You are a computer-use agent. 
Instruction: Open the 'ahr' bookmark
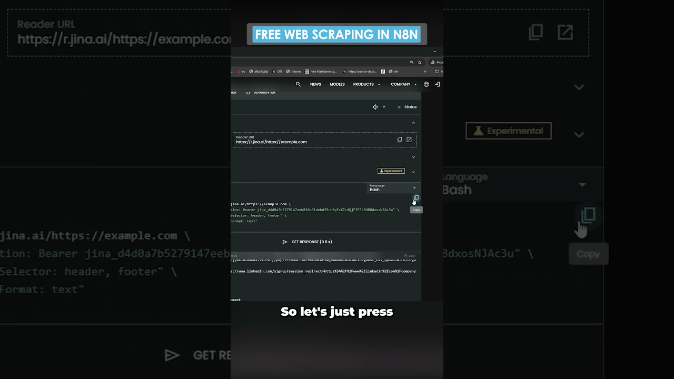[393, 72]
